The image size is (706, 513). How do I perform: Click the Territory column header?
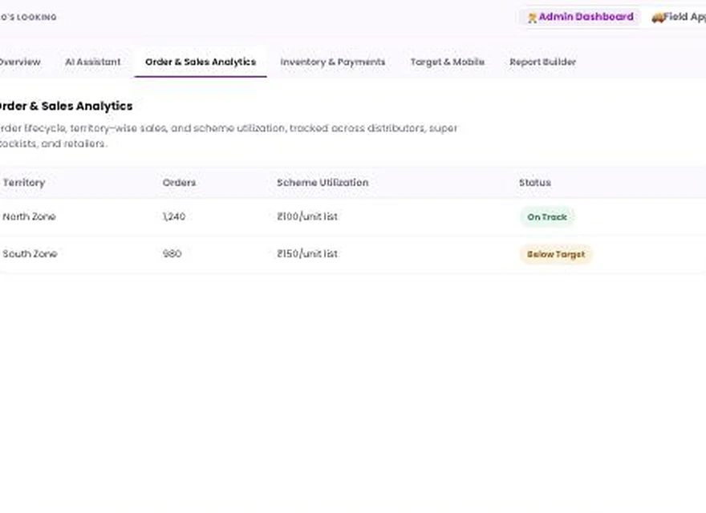click(x=24, y=183)
